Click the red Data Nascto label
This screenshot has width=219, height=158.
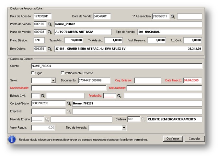pyautogui.click(x=173, y=80)
